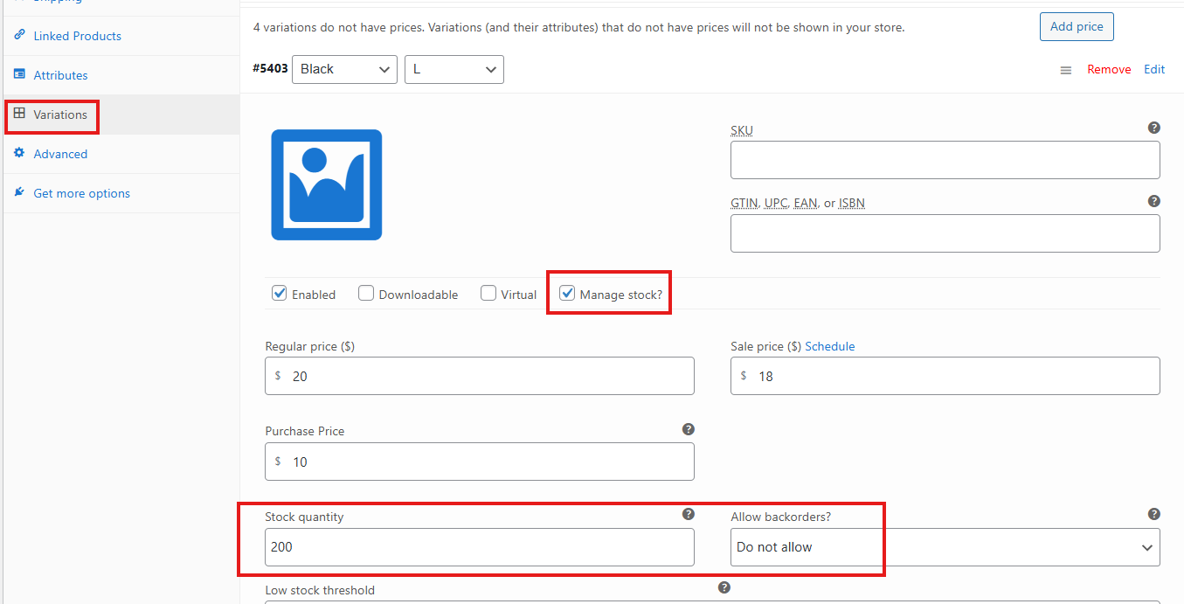Image resolution: width=1184 pixels, height=604 pixels.
Task: Click the Regular price field
Action: (480, 376)
